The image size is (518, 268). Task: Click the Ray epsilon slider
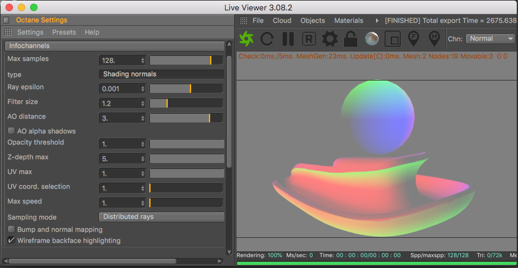[186, 89]
